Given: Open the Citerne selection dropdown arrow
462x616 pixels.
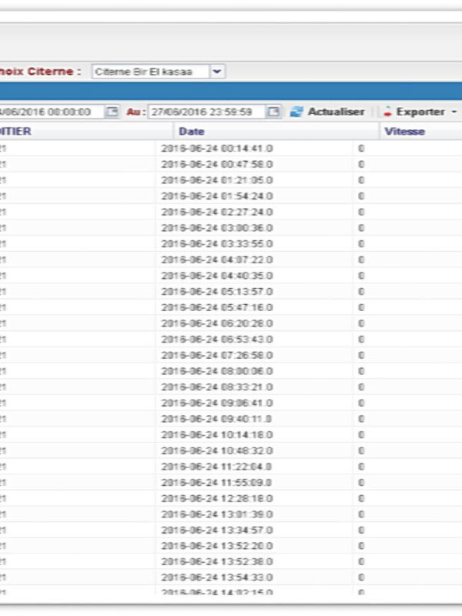Looking at the screenshot, I should click(217, 72).
